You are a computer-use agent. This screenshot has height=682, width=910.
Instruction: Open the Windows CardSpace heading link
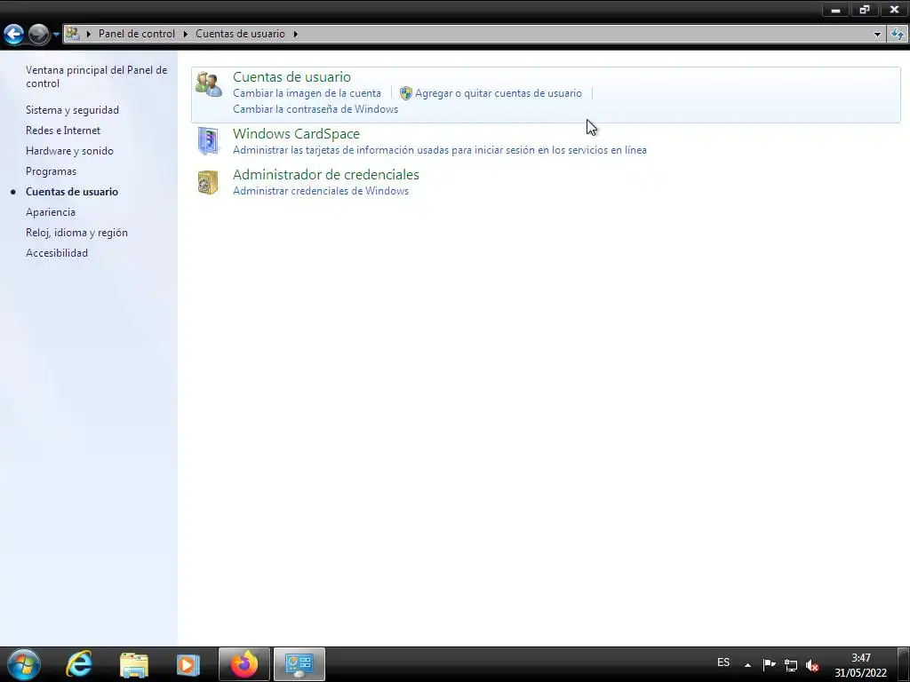(296, 133)
